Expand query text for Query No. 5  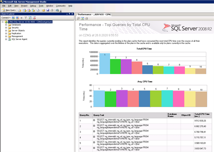tap(94, 142)
